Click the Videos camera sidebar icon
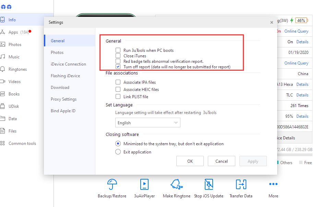 [2, 81]
